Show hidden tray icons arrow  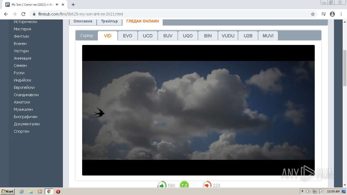click(302, 191)
